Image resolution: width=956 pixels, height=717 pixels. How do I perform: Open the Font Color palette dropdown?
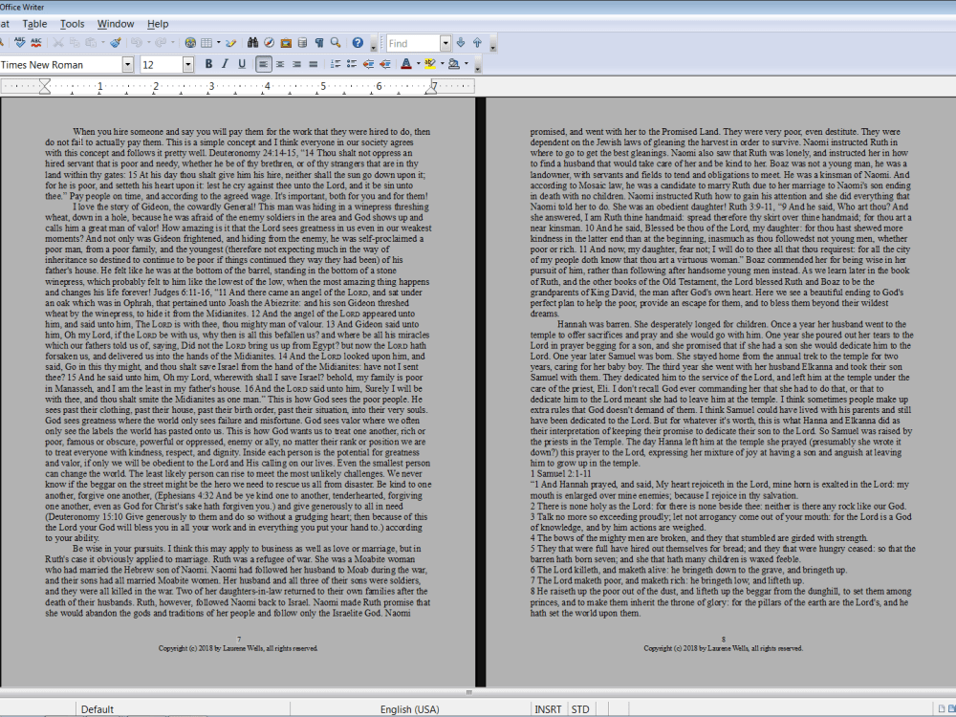tap(418, 64)
